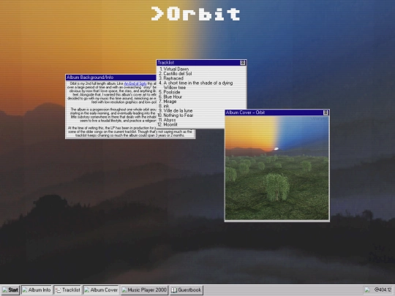The image size is (395, 296).
Task: Select track 1 Virtual Dawn
Action: (176, 69)
